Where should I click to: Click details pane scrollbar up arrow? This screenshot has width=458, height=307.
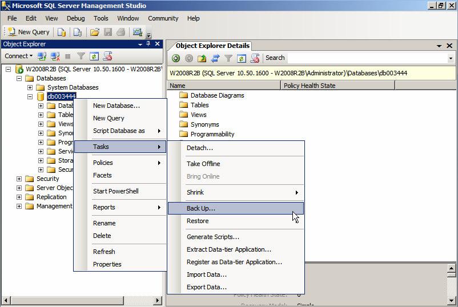tap(451, 268)
